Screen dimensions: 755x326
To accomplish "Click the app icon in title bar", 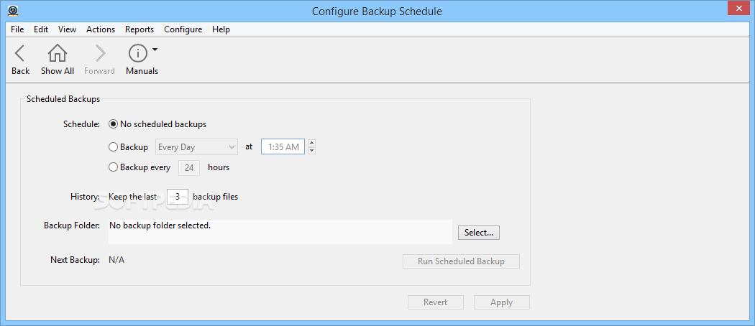I will click(12, 11).
